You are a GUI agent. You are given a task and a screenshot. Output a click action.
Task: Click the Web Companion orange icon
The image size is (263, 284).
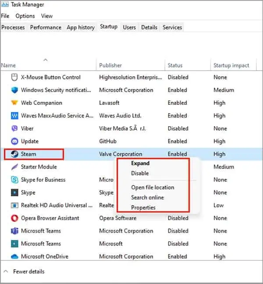[14, 103]
